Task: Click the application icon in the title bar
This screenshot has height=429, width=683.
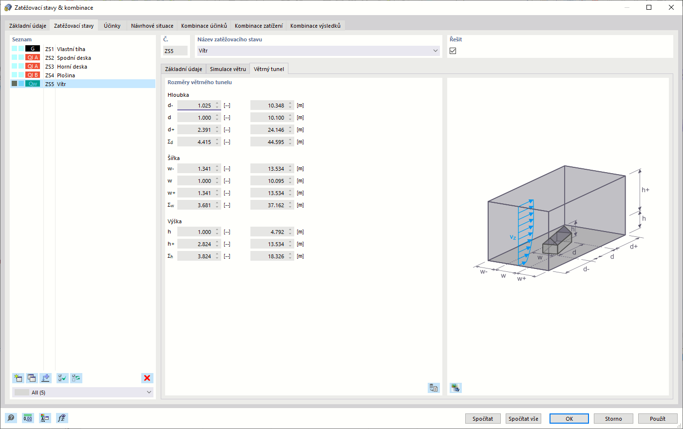Action: [x=8, y=8]
